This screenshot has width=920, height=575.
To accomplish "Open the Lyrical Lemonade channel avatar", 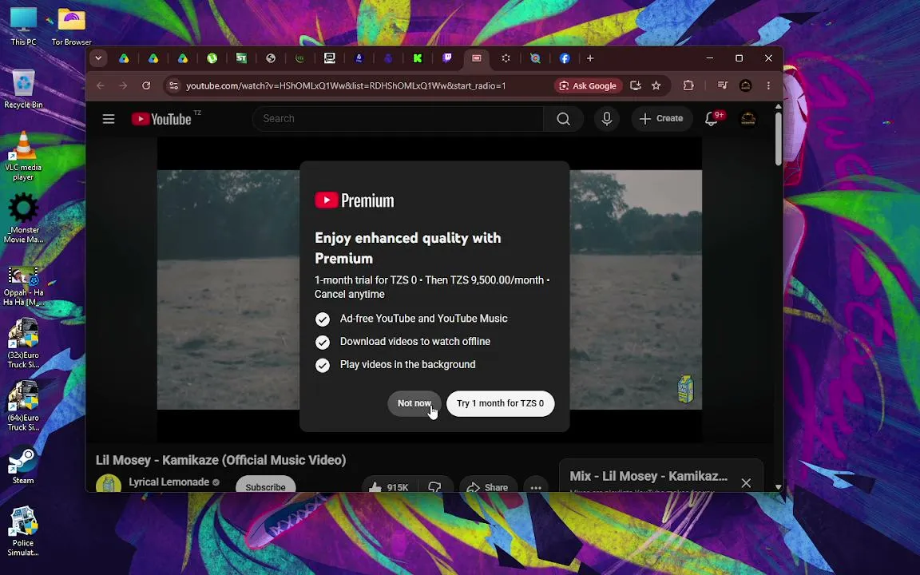I will pyautogui.click(x=109, y=485).
